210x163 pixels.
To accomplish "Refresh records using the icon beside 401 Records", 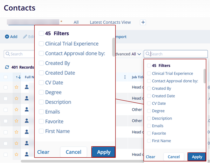I will (x=7, y=67).
